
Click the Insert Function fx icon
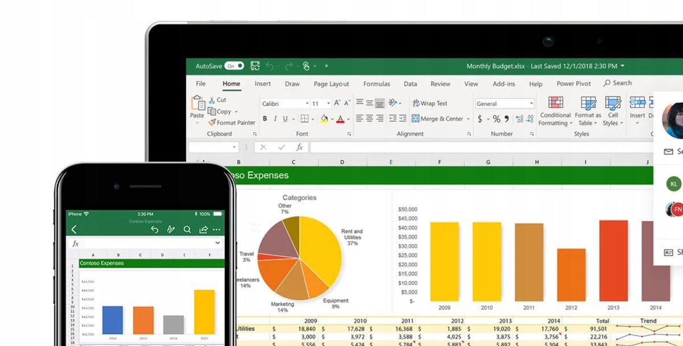click(299, 147)
